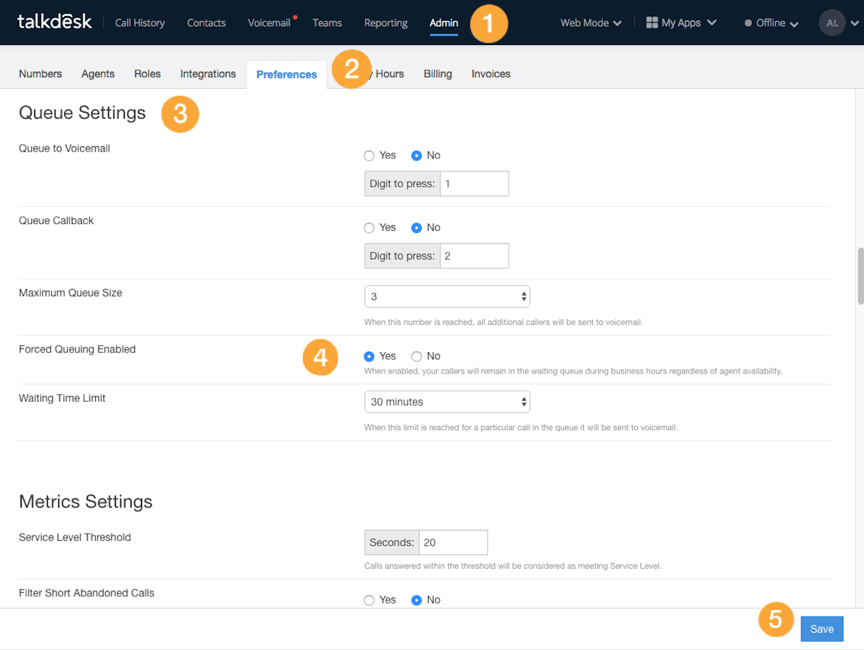The height and width of the screenshot is (650, 864).
Task: Switch to the Agents tab
Action: 98,74
